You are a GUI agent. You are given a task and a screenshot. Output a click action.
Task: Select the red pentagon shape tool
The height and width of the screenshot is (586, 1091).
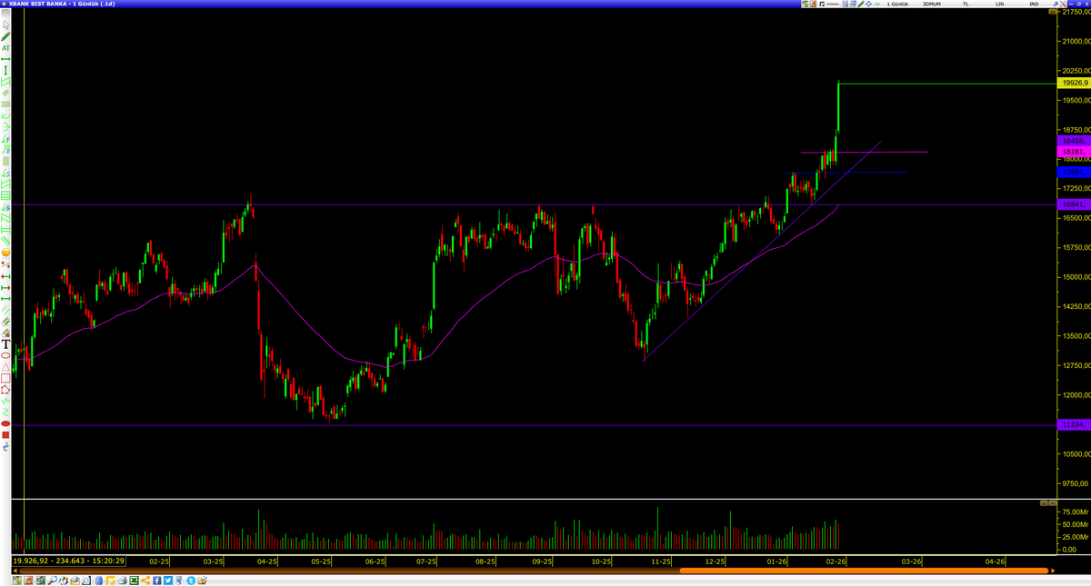point(5,389)
